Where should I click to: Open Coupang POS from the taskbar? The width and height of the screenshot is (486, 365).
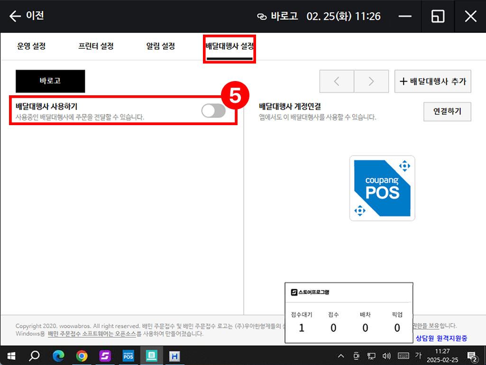coord(128,356)
